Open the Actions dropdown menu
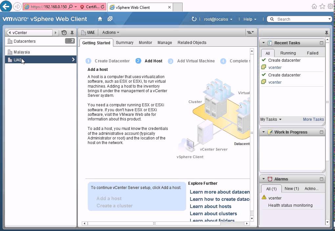This screenshot has height=231, width=335. [x=111, y=32]
